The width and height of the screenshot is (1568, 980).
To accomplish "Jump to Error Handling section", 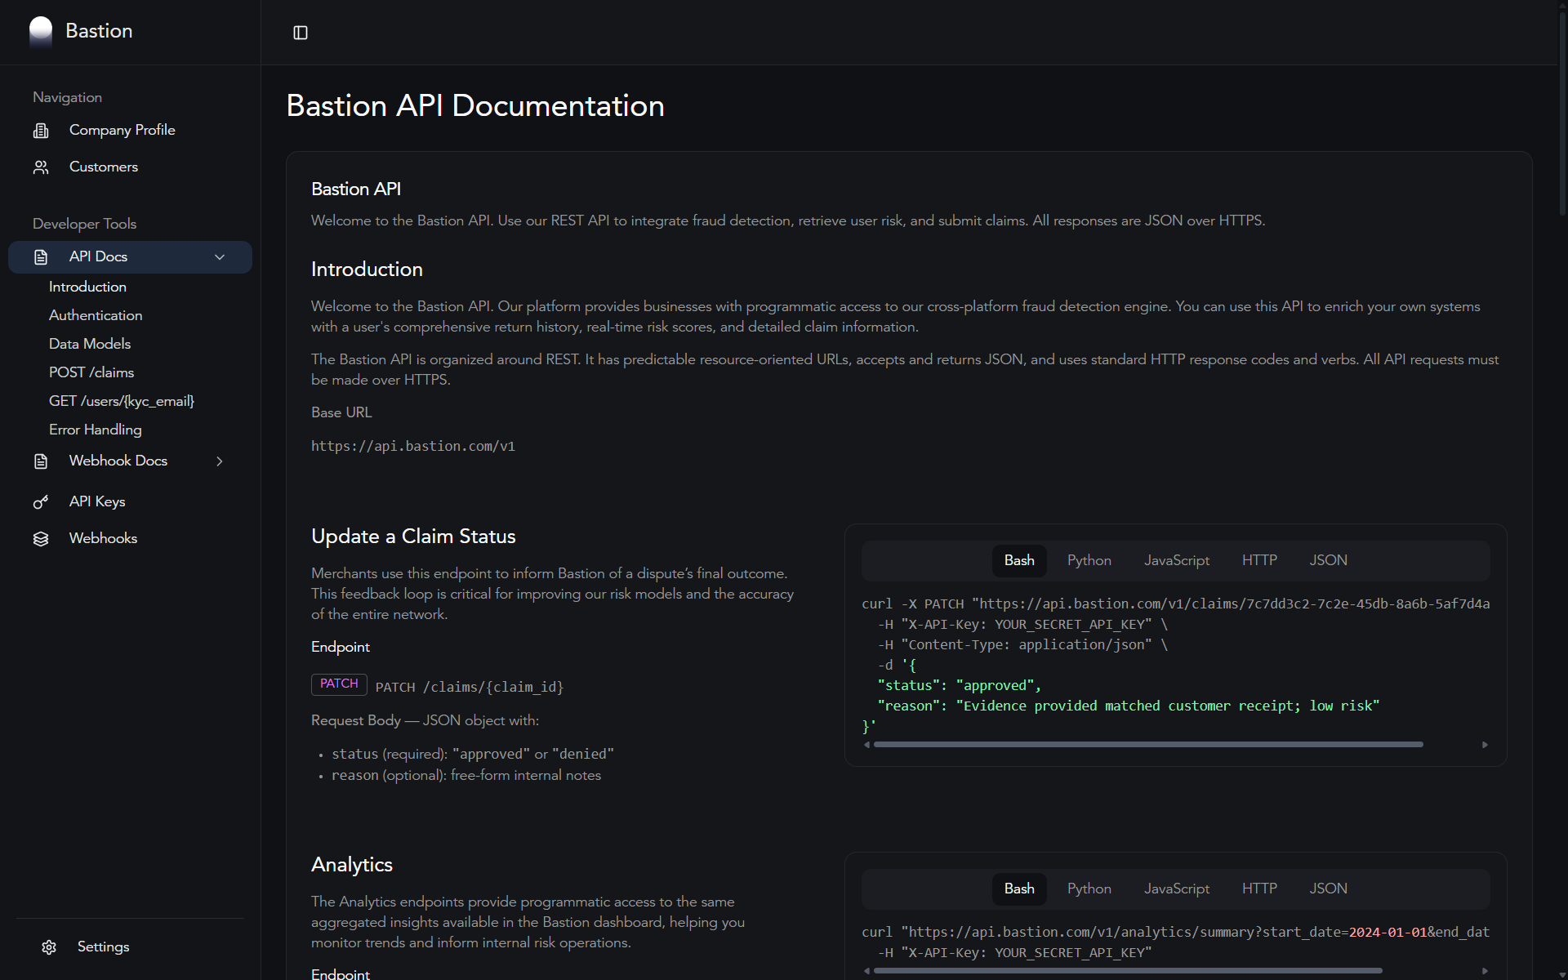I will 96,430.
